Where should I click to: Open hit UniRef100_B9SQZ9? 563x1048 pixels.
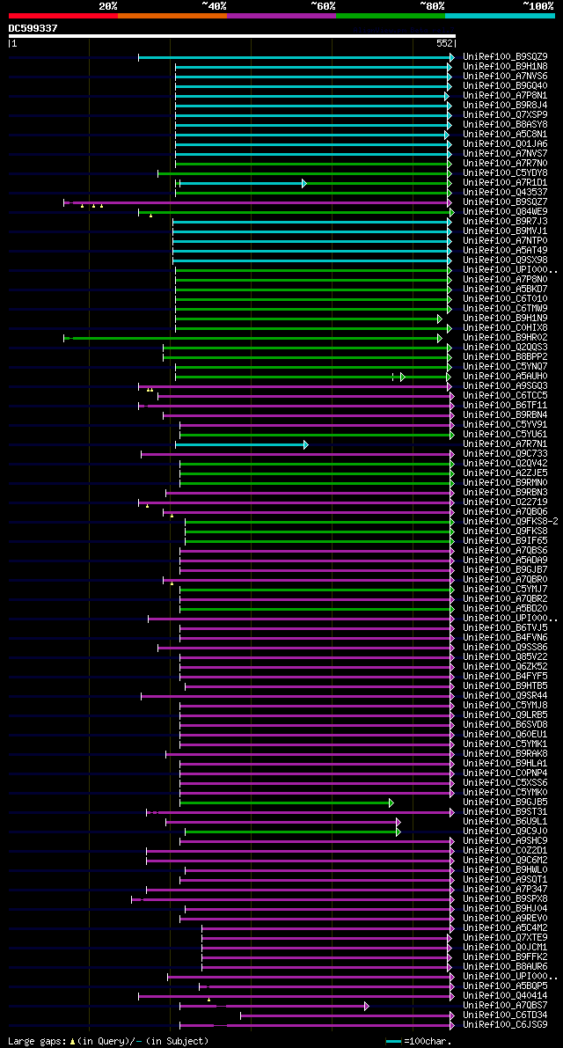click(506, 57)
